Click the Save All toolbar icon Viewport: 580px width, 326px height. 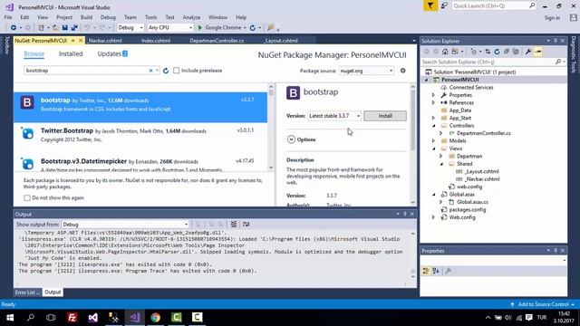[x=74, y=28]
